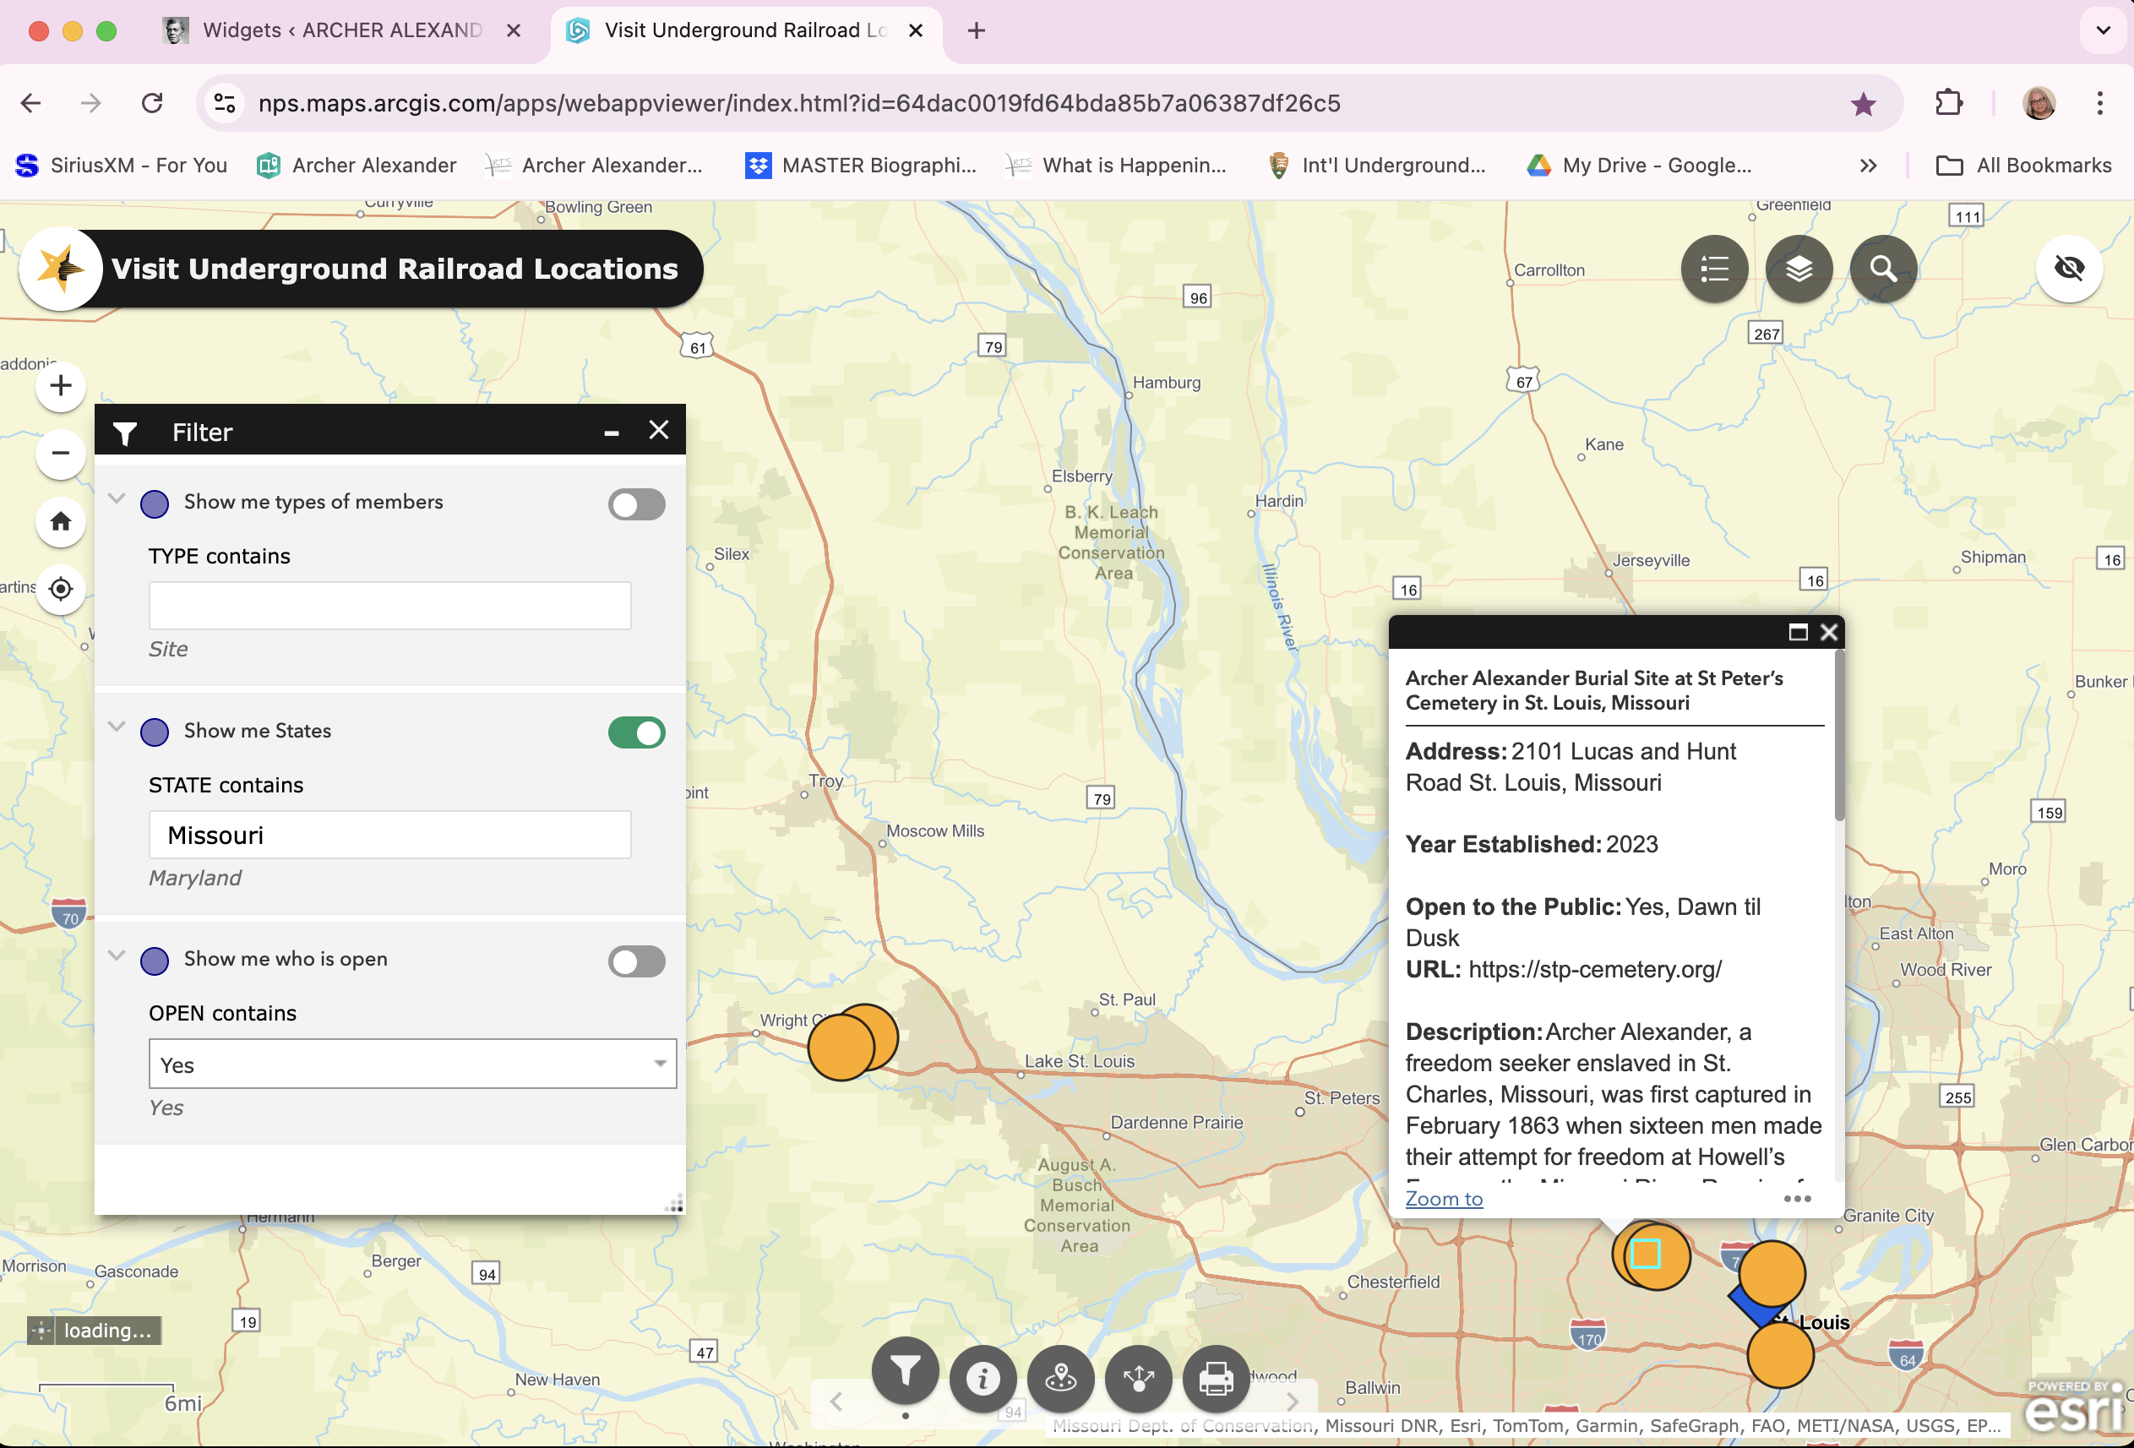Click the map search magnifier icon
Screen dimensions: 2134x1448
click(x=1882, y=269)
